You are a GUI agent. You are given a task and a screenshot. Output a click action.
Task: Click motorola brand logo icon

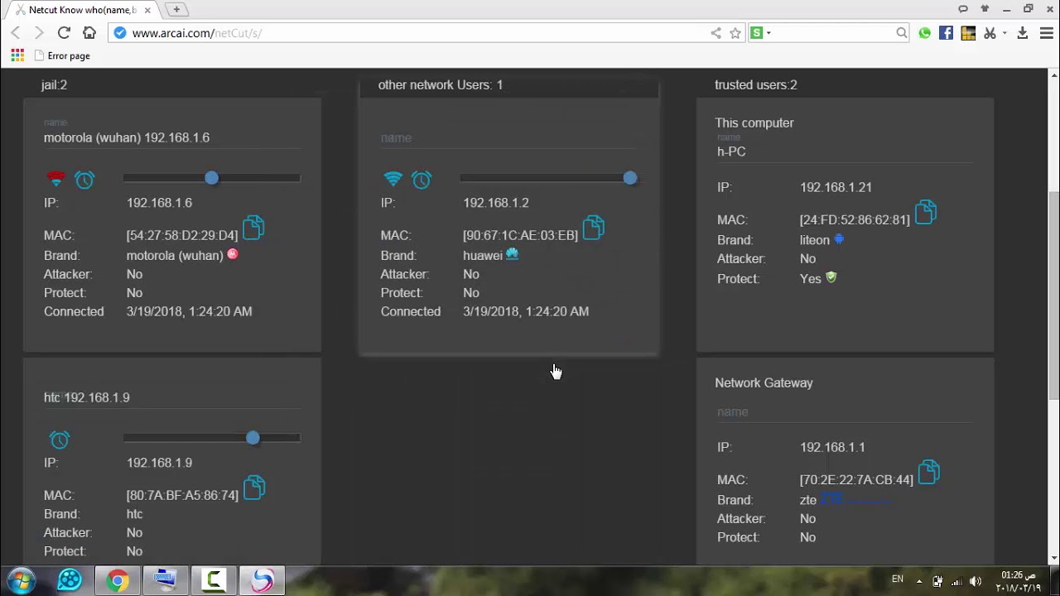(233, 254)
